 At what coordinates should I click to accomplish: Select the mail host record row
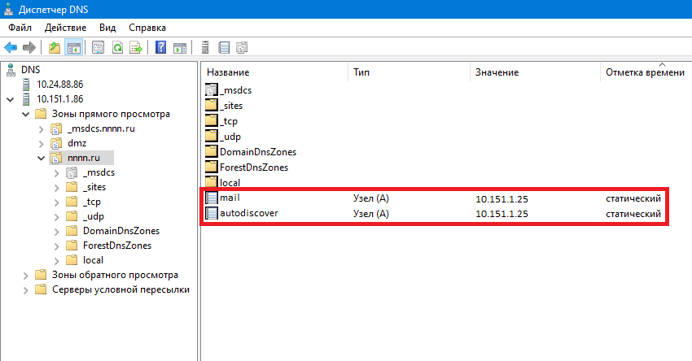click(434, 198)
